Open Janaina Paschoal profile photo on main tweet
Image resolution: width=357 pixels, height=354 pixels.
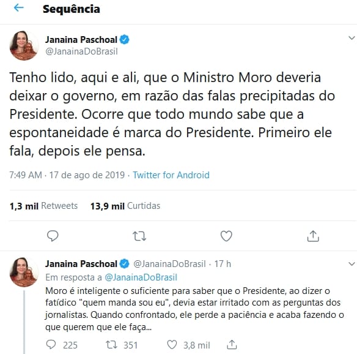(24, 45)
